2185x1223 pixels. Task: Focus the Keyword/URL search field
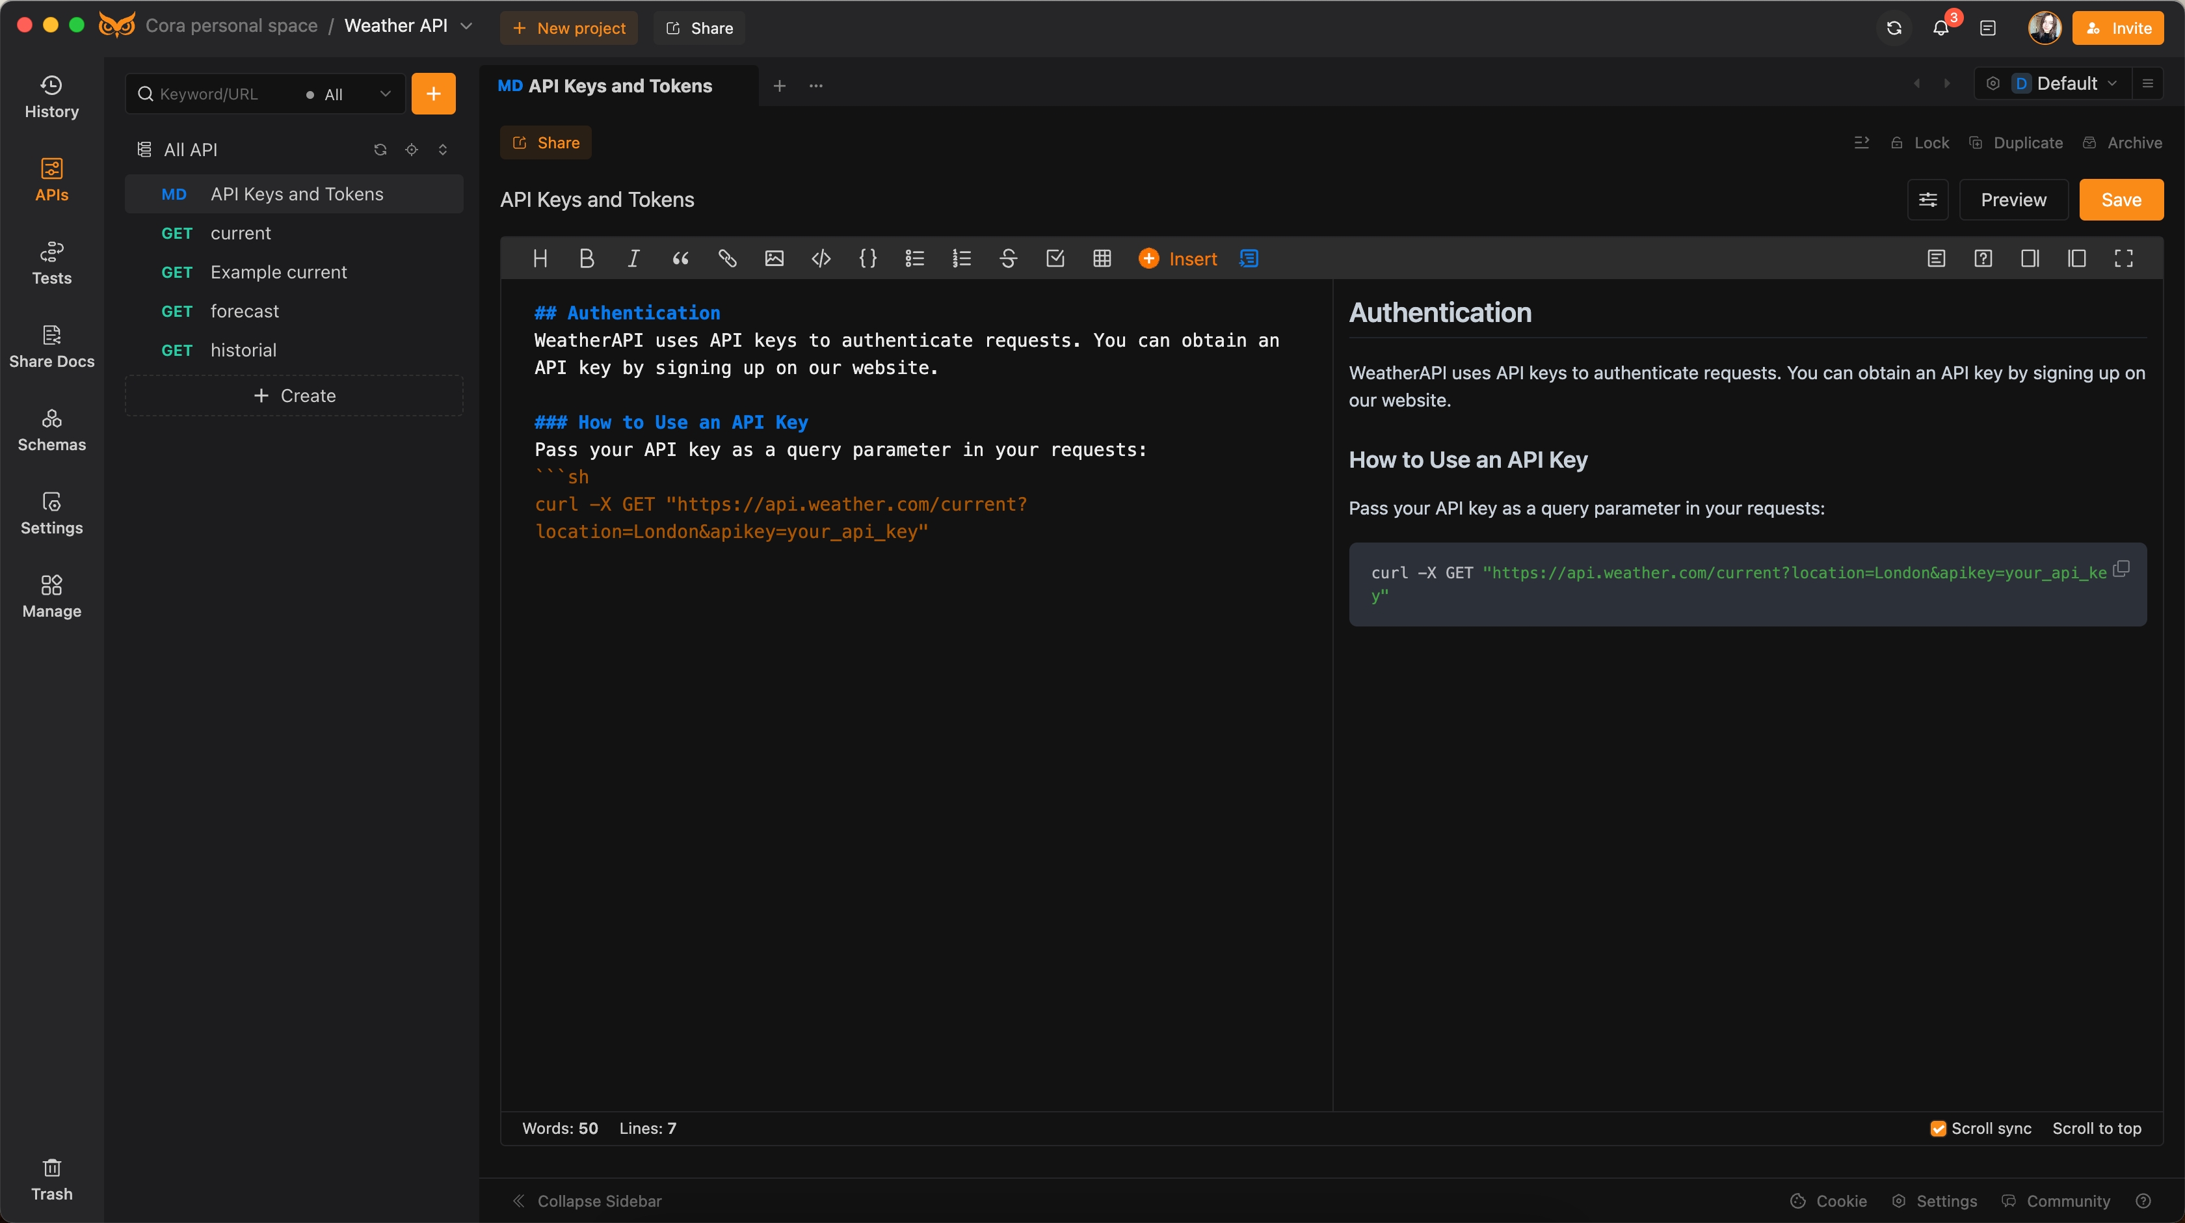coord(217,94)
